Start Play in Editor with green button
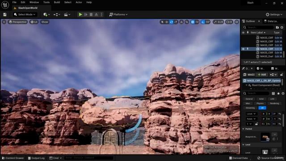 [80, 14]
